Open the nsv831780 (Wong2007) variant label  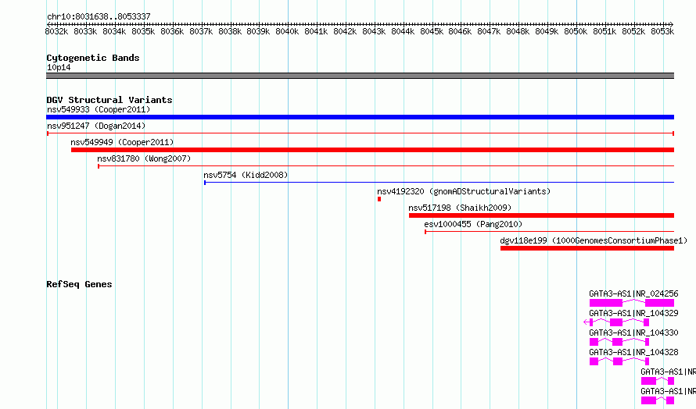pyautogui.click(x=144, y=158)
